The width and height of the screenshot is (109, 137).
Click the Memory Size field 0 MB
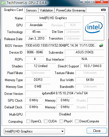tap(38, 86)
